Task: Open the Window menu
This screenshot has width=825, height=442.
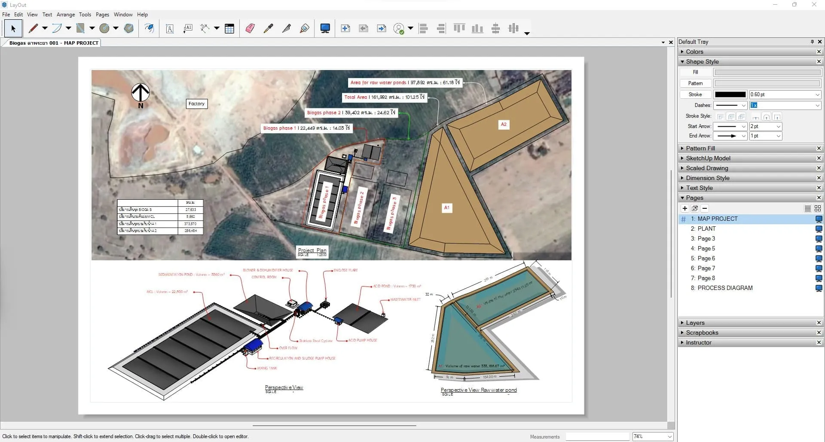Action: tap(123, 14)
